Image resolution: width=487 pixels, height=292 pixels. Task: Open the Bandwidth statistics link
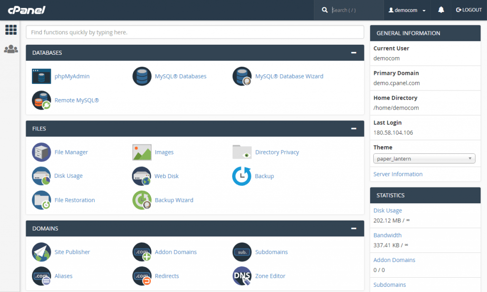click(387, 235)
